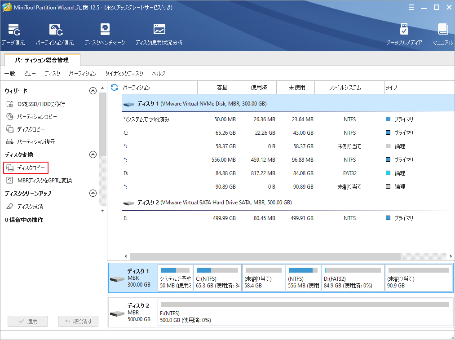Open ディスクベンチマーク tool
This screenshot has height=340, width=455.
(x=105, y=34)
